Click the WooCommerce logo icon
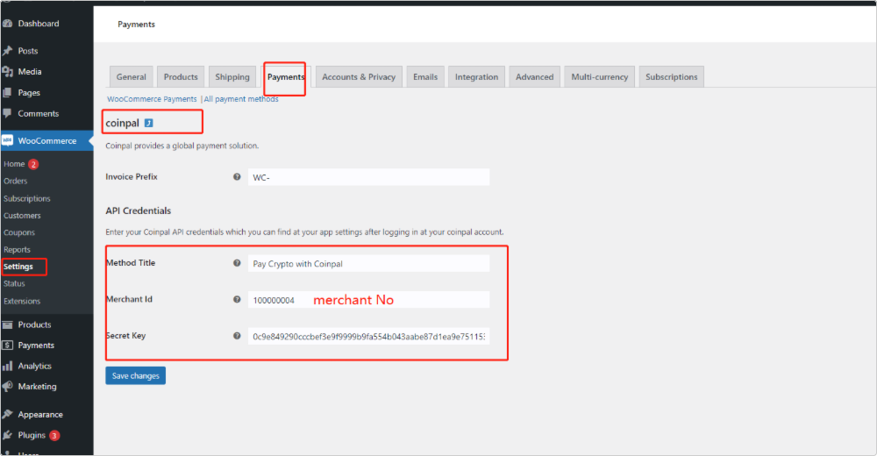The image size is (877, 456). [x=7, y=140]
